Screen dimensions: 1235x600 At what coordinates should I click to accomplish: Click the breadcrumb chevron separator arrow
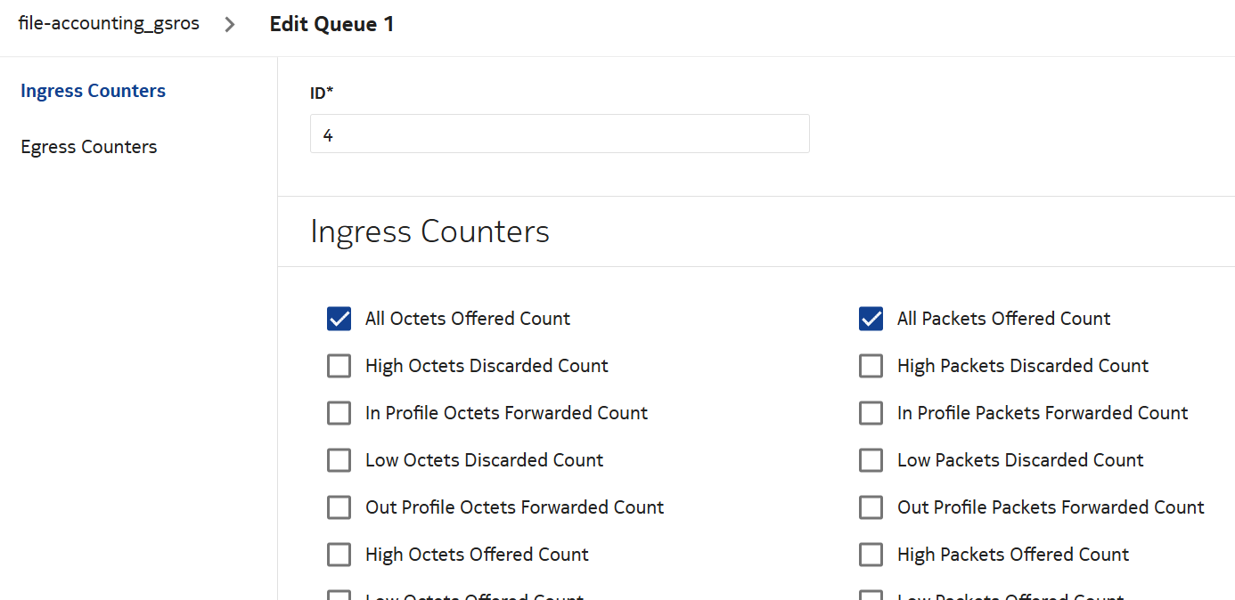click(230, 25)
